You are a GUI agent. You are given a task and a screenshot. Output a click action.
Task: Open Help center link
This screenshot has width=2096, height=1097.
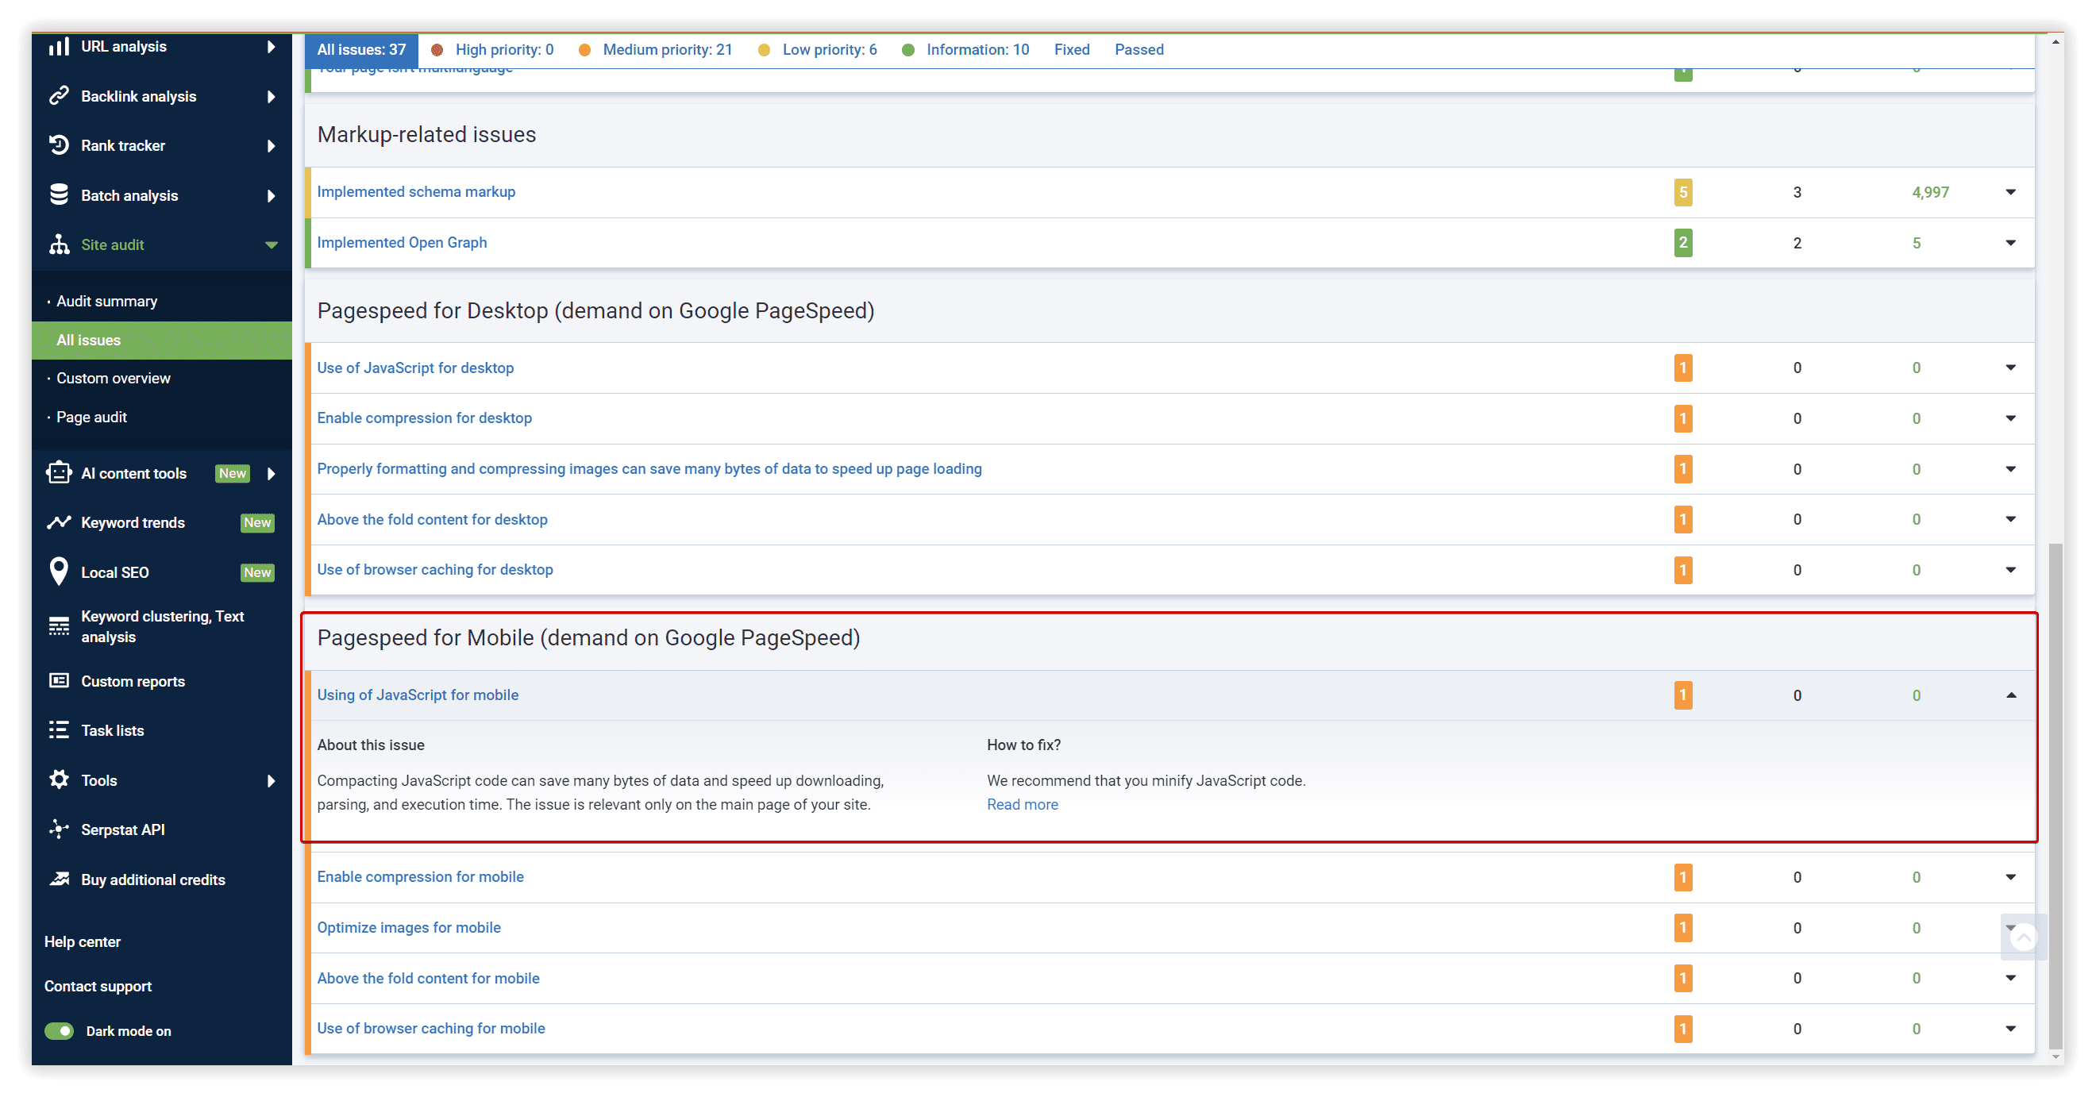coord(83,941)
